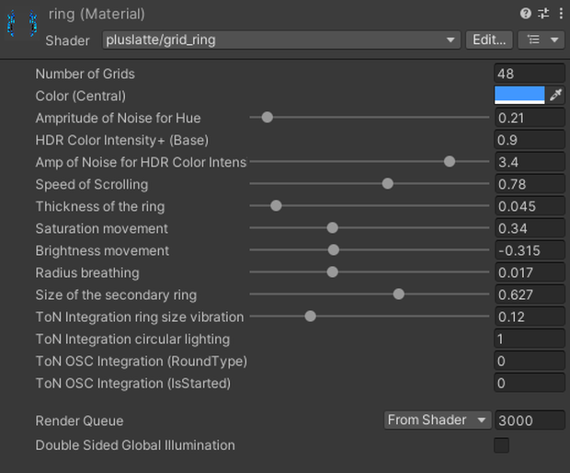The height and width of the screenshot is (473, 570).
Task: Select ToN Integration circular lighting field
Action: [x=530, y=339]
